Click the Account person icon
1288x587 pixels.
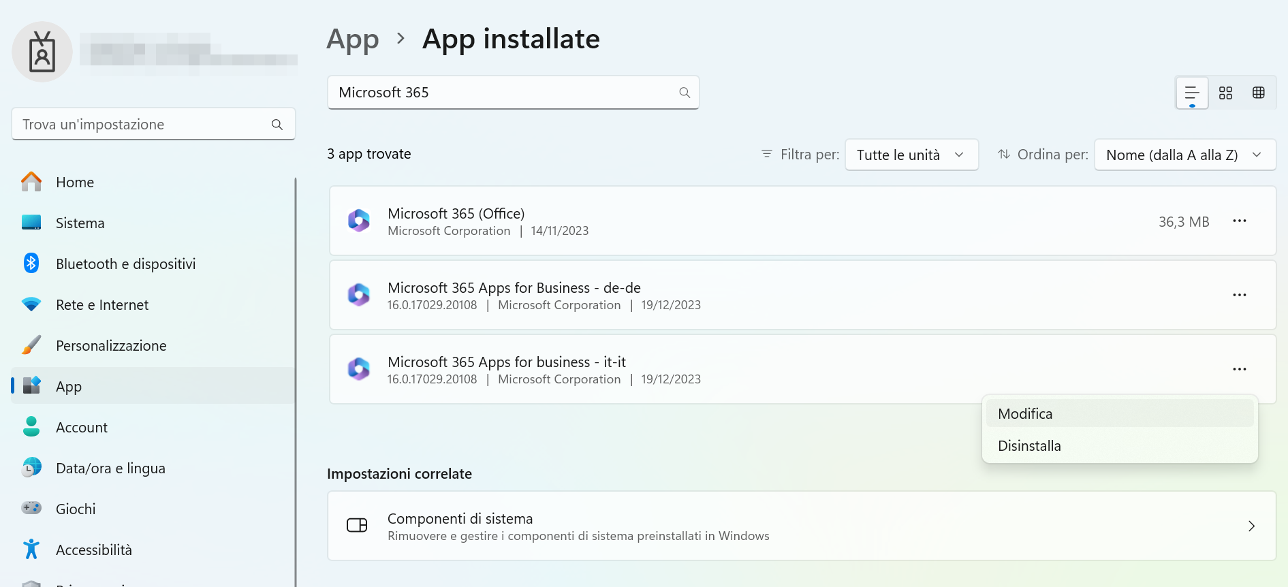pos(31,427)
